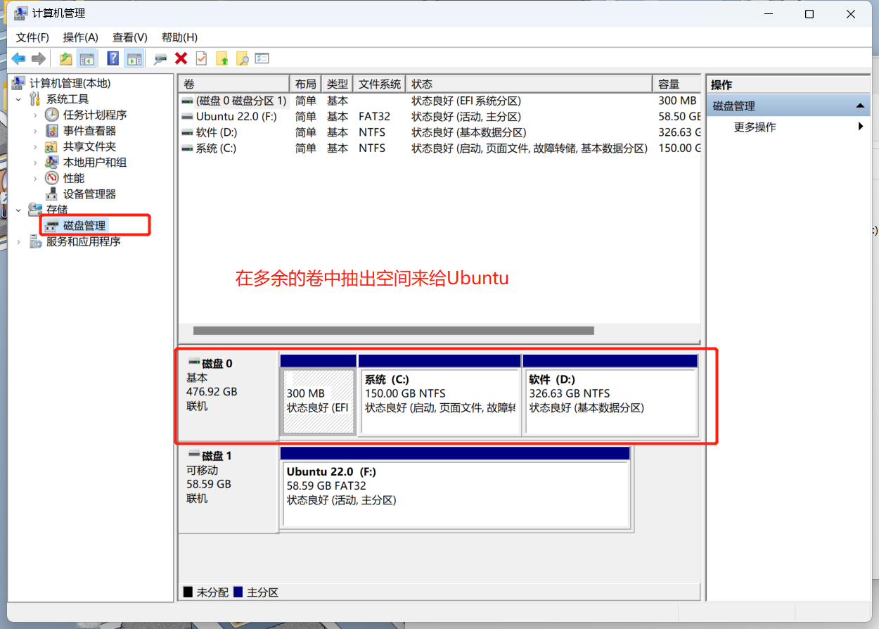Collapse the 存储 tree node
Image resolution: width=879 pixels, height=629 pixels.
pos(19,210)
